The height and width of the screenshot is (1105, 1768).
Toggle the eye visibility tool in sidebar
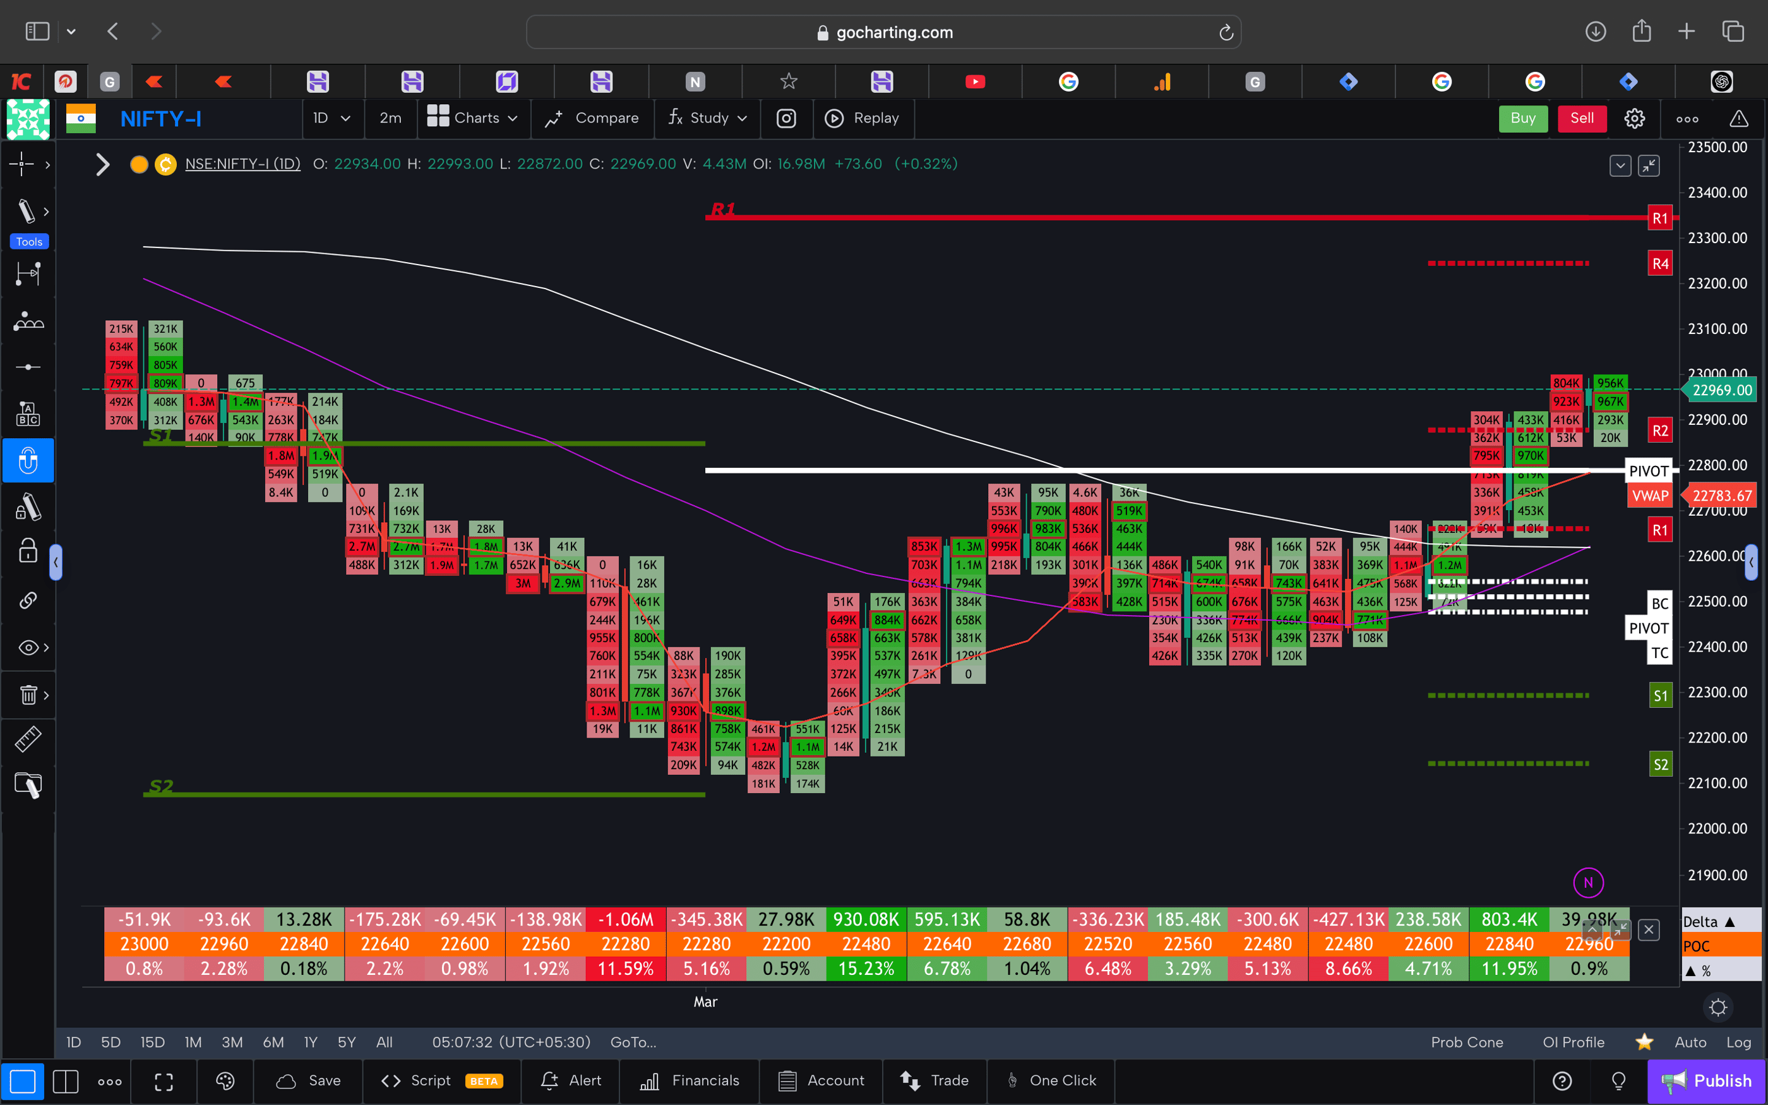point(28,647)
